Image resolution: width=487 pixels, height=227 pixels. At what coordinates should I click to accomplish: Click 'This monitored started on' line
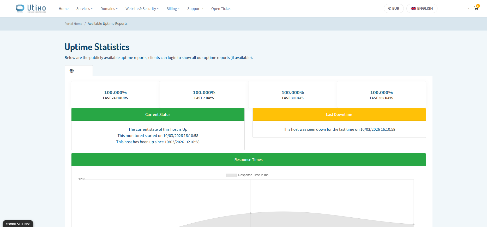(158, 136)
